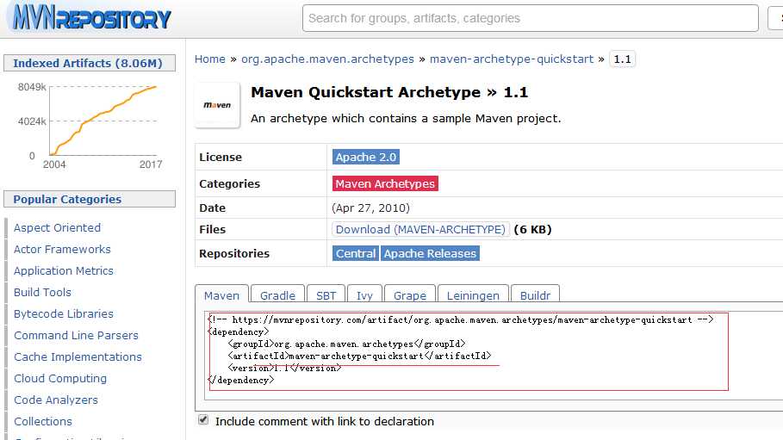783x440 pixels.
Task: Click the date text (Apr 27, 2010)
Action: (370, 208)
